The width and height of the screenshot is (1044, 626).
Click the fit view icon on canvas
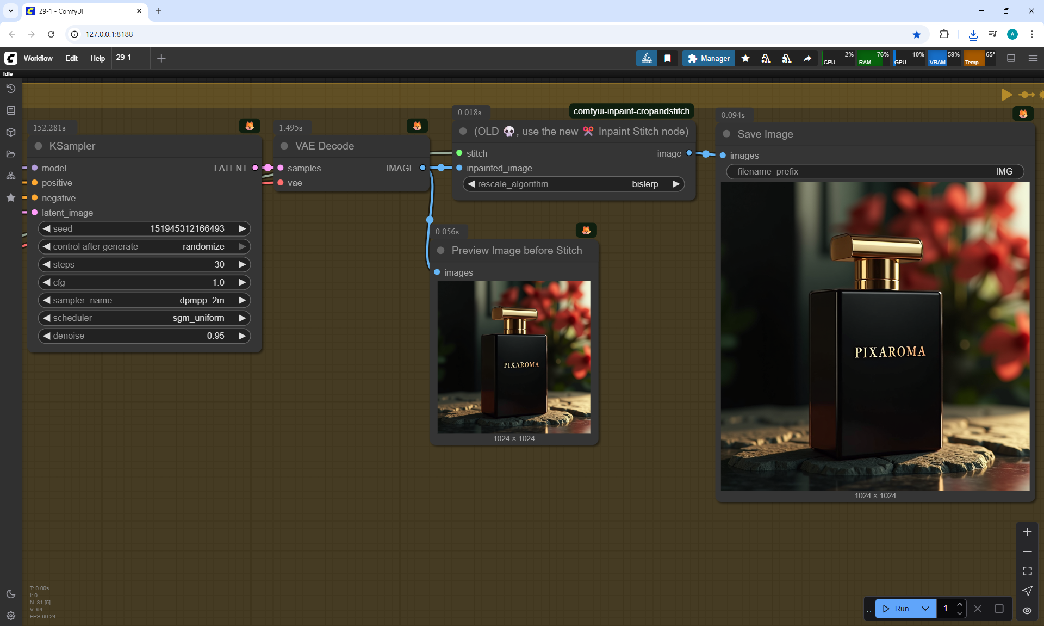click(x=1027, y=571)
